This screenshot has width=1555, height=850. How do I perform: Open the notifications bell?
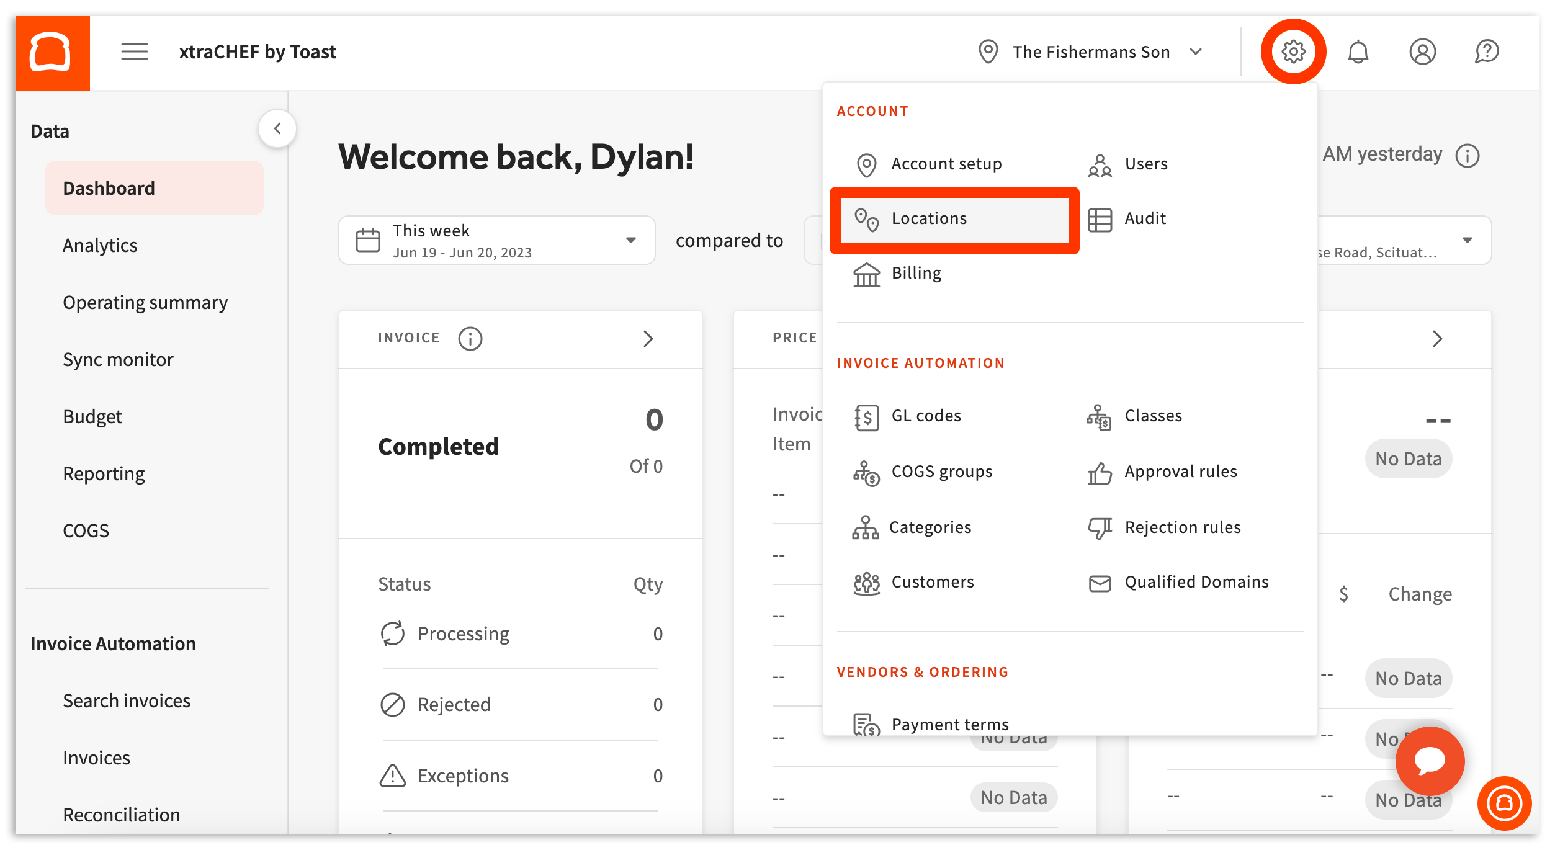coord(1358,51)
